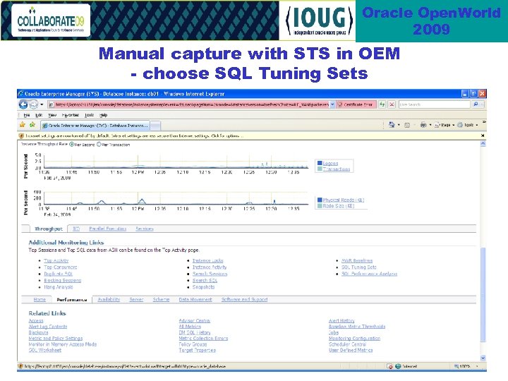Open the SQL Worksheet link
This screenshot has height=381, width=508.
(44, 350)
